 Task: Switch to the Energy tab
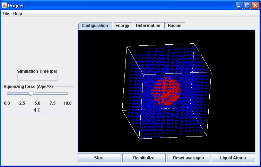pyautogui.click(x=122, y=26)
